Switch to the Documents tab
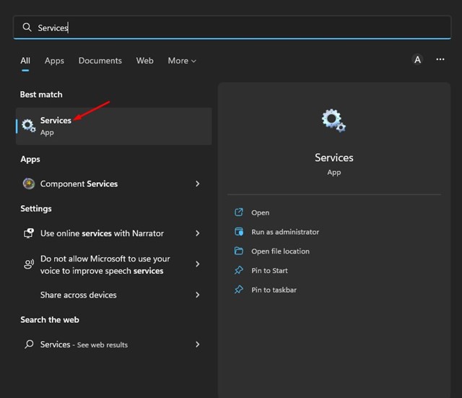 tap(100, 61)
